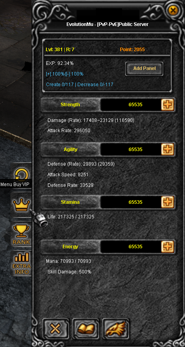This screenshot has height=347, width=185.
Task: Add a point to Energy stat
Action: (x=168, y=247)
